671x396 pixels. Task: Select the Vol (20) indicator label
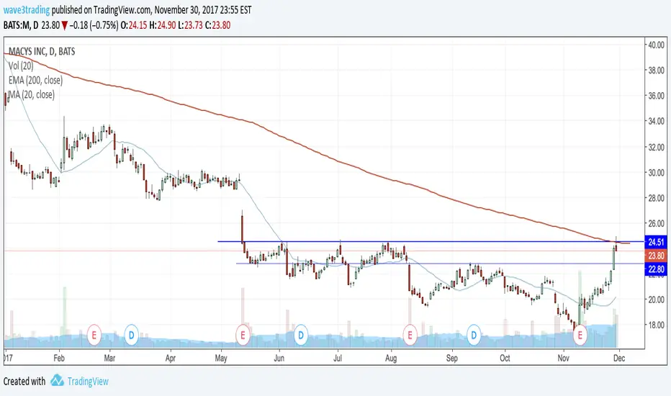pyautogui.click(x=21, y=66)
